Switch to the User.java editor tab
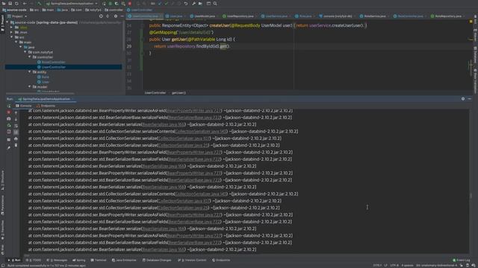The width and height of the screenshot is (478, 268). coord(174,16)
